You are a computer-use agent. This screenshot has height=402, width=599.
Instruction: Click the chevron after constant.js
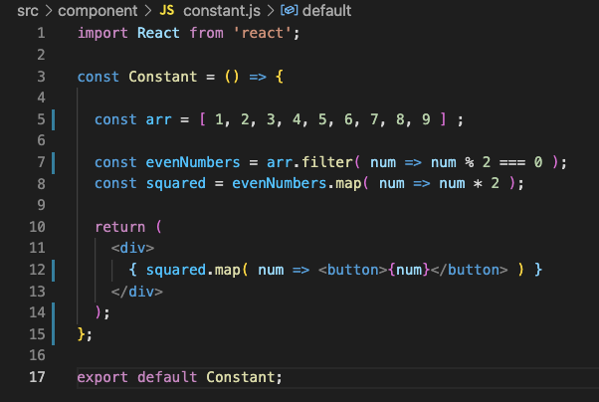click(271, 11)
